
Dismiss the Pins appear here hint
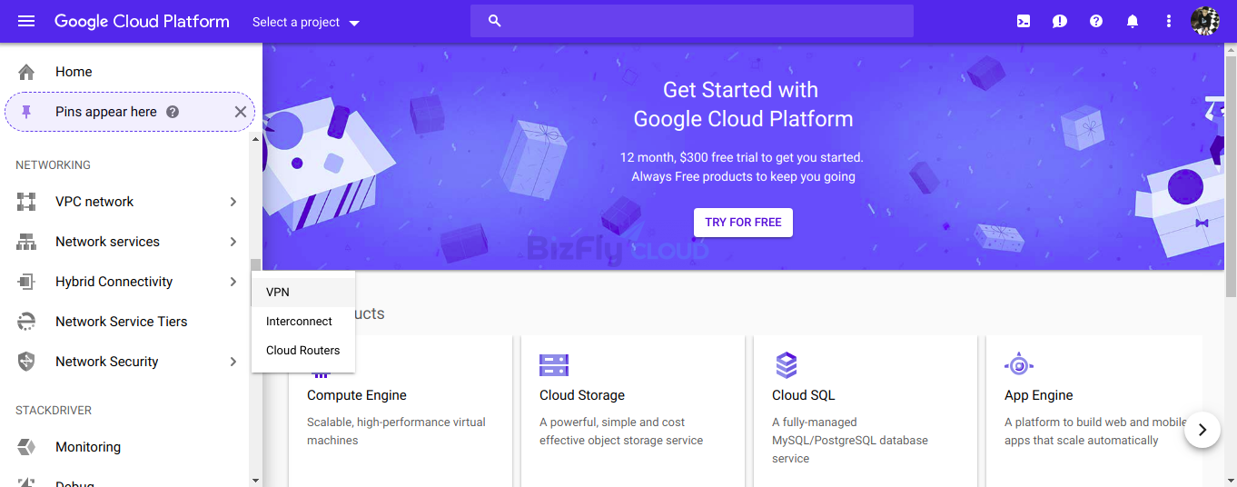(241, 112)
